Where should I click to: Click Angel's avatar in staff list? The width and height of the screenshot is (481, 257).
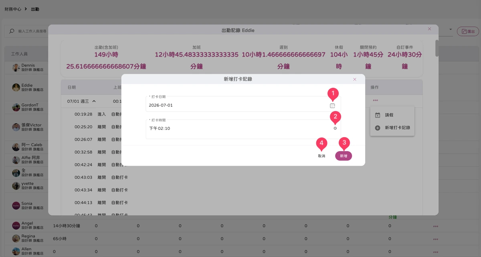(16, 225)
